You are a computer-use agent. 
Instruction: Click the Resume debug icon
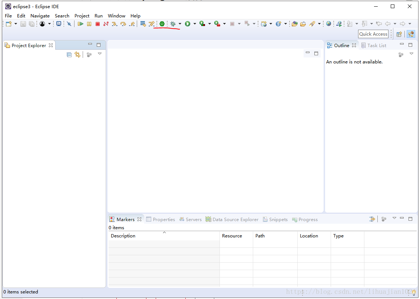(80, 24)
